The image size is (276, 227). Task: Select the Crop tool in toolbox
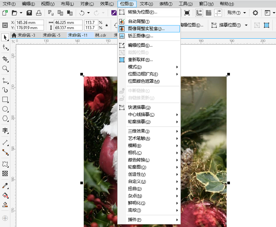pyautogui.click(x=5, y=59)
